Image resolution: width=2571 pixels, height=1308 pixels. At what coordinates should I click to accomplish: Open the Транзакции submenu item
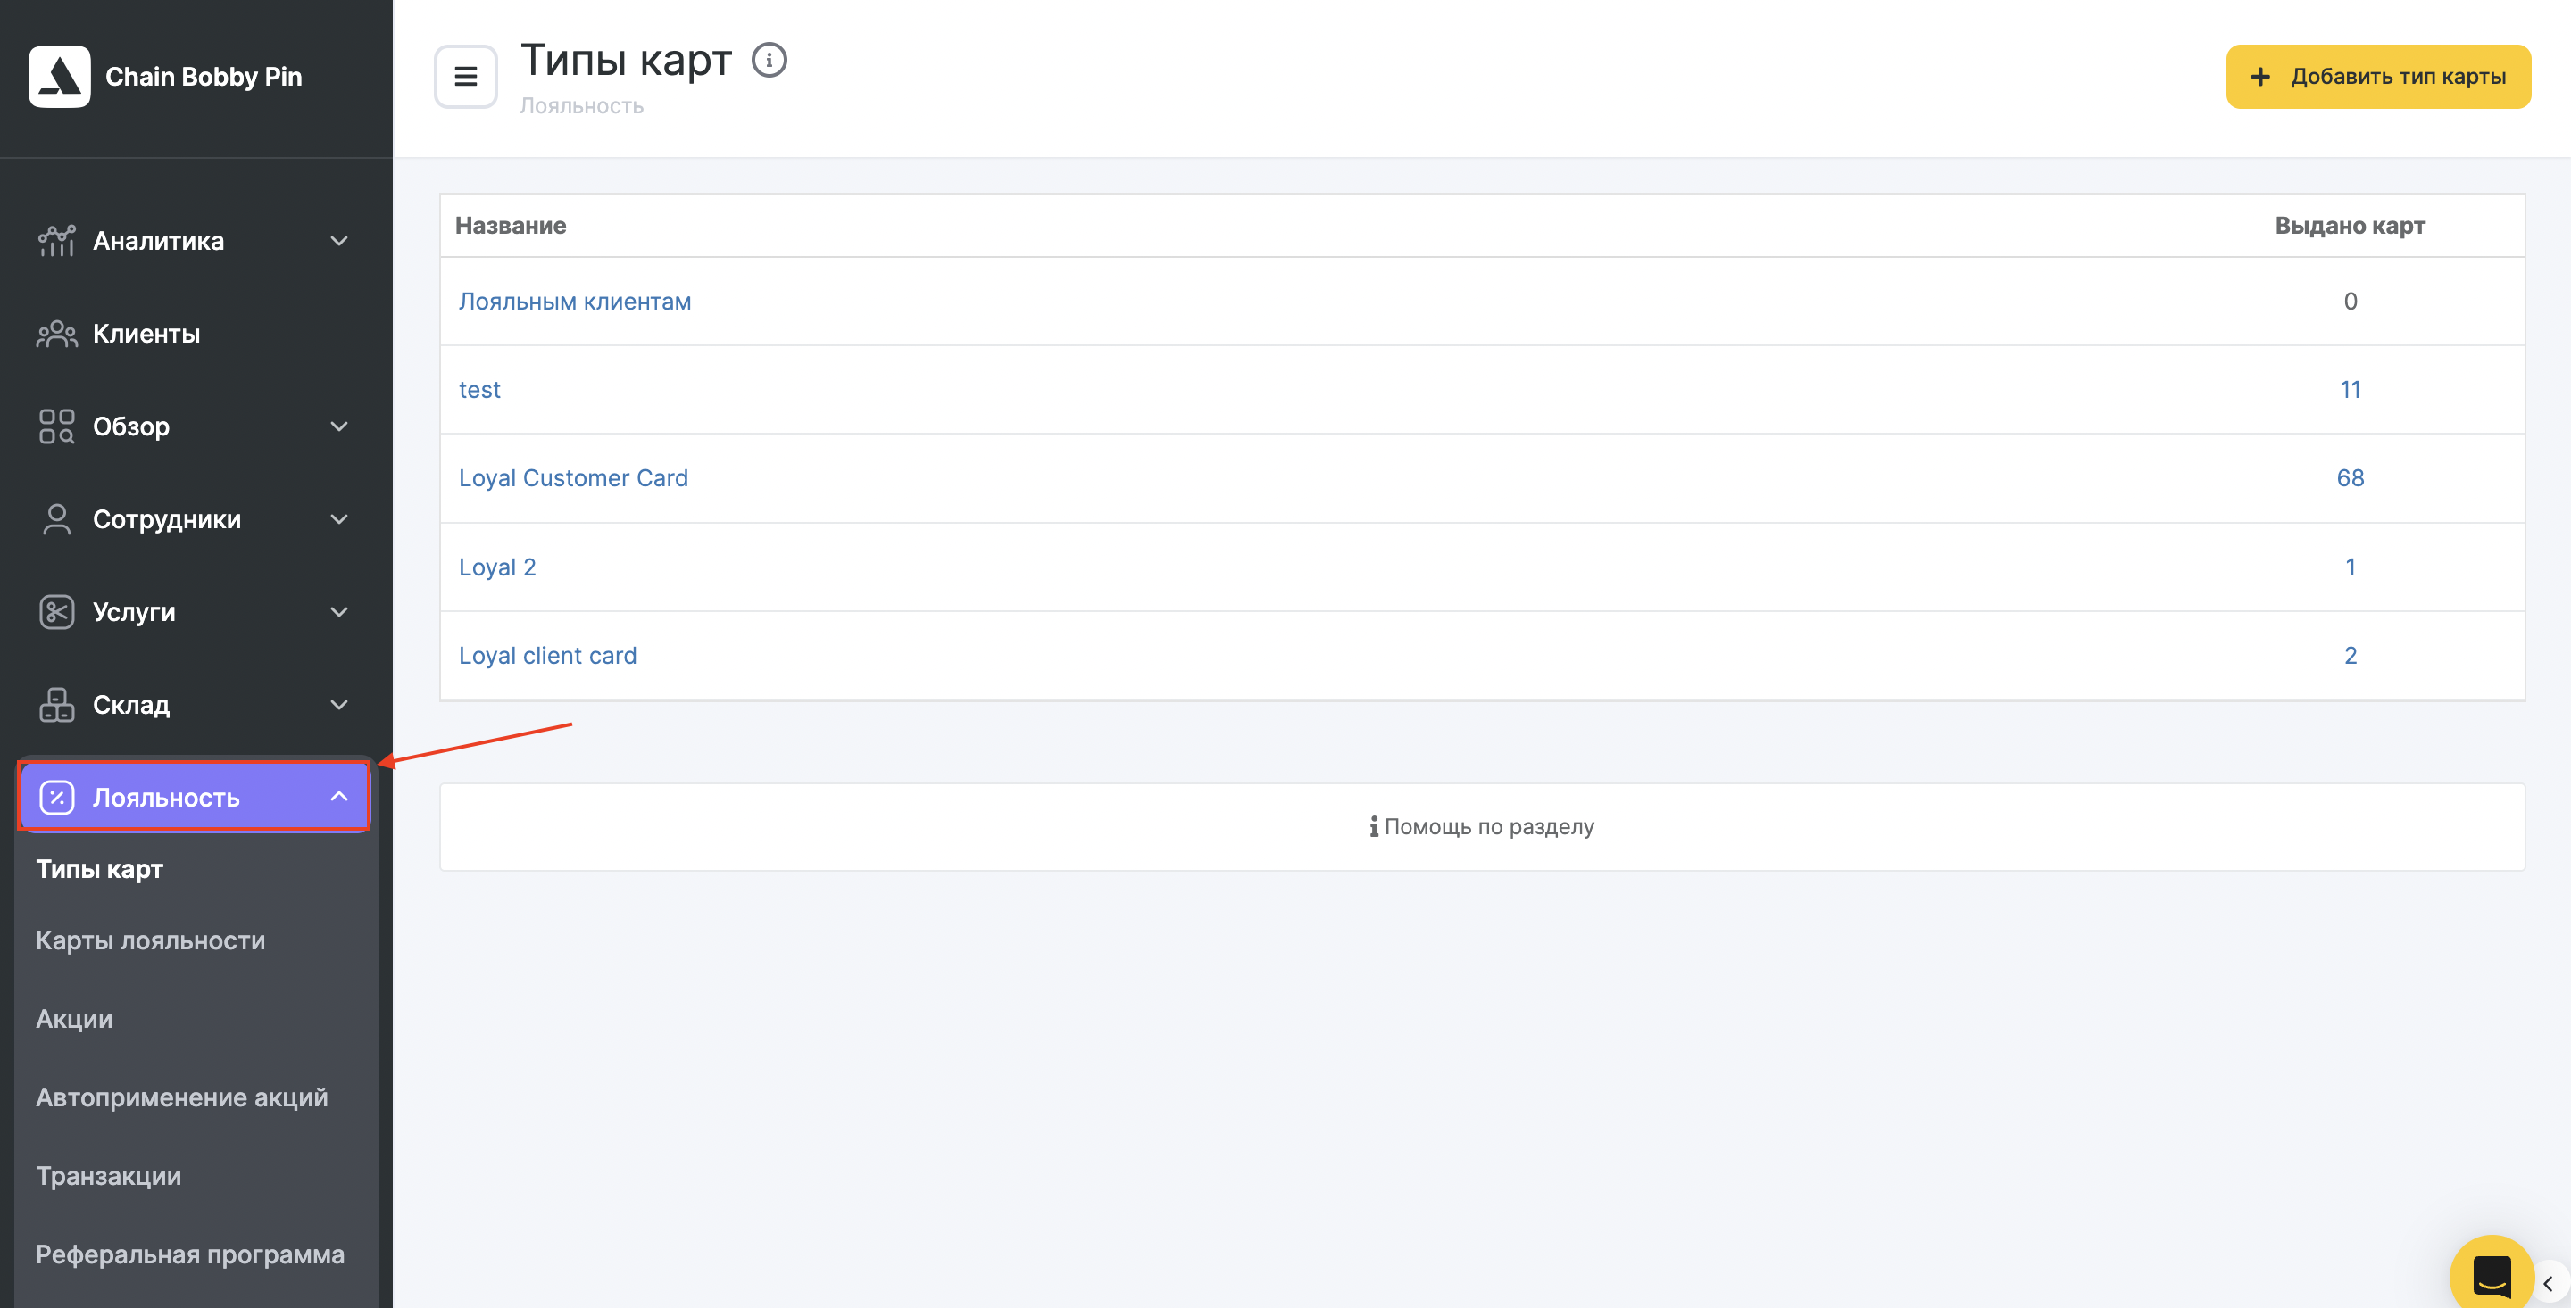(109, 1176)
